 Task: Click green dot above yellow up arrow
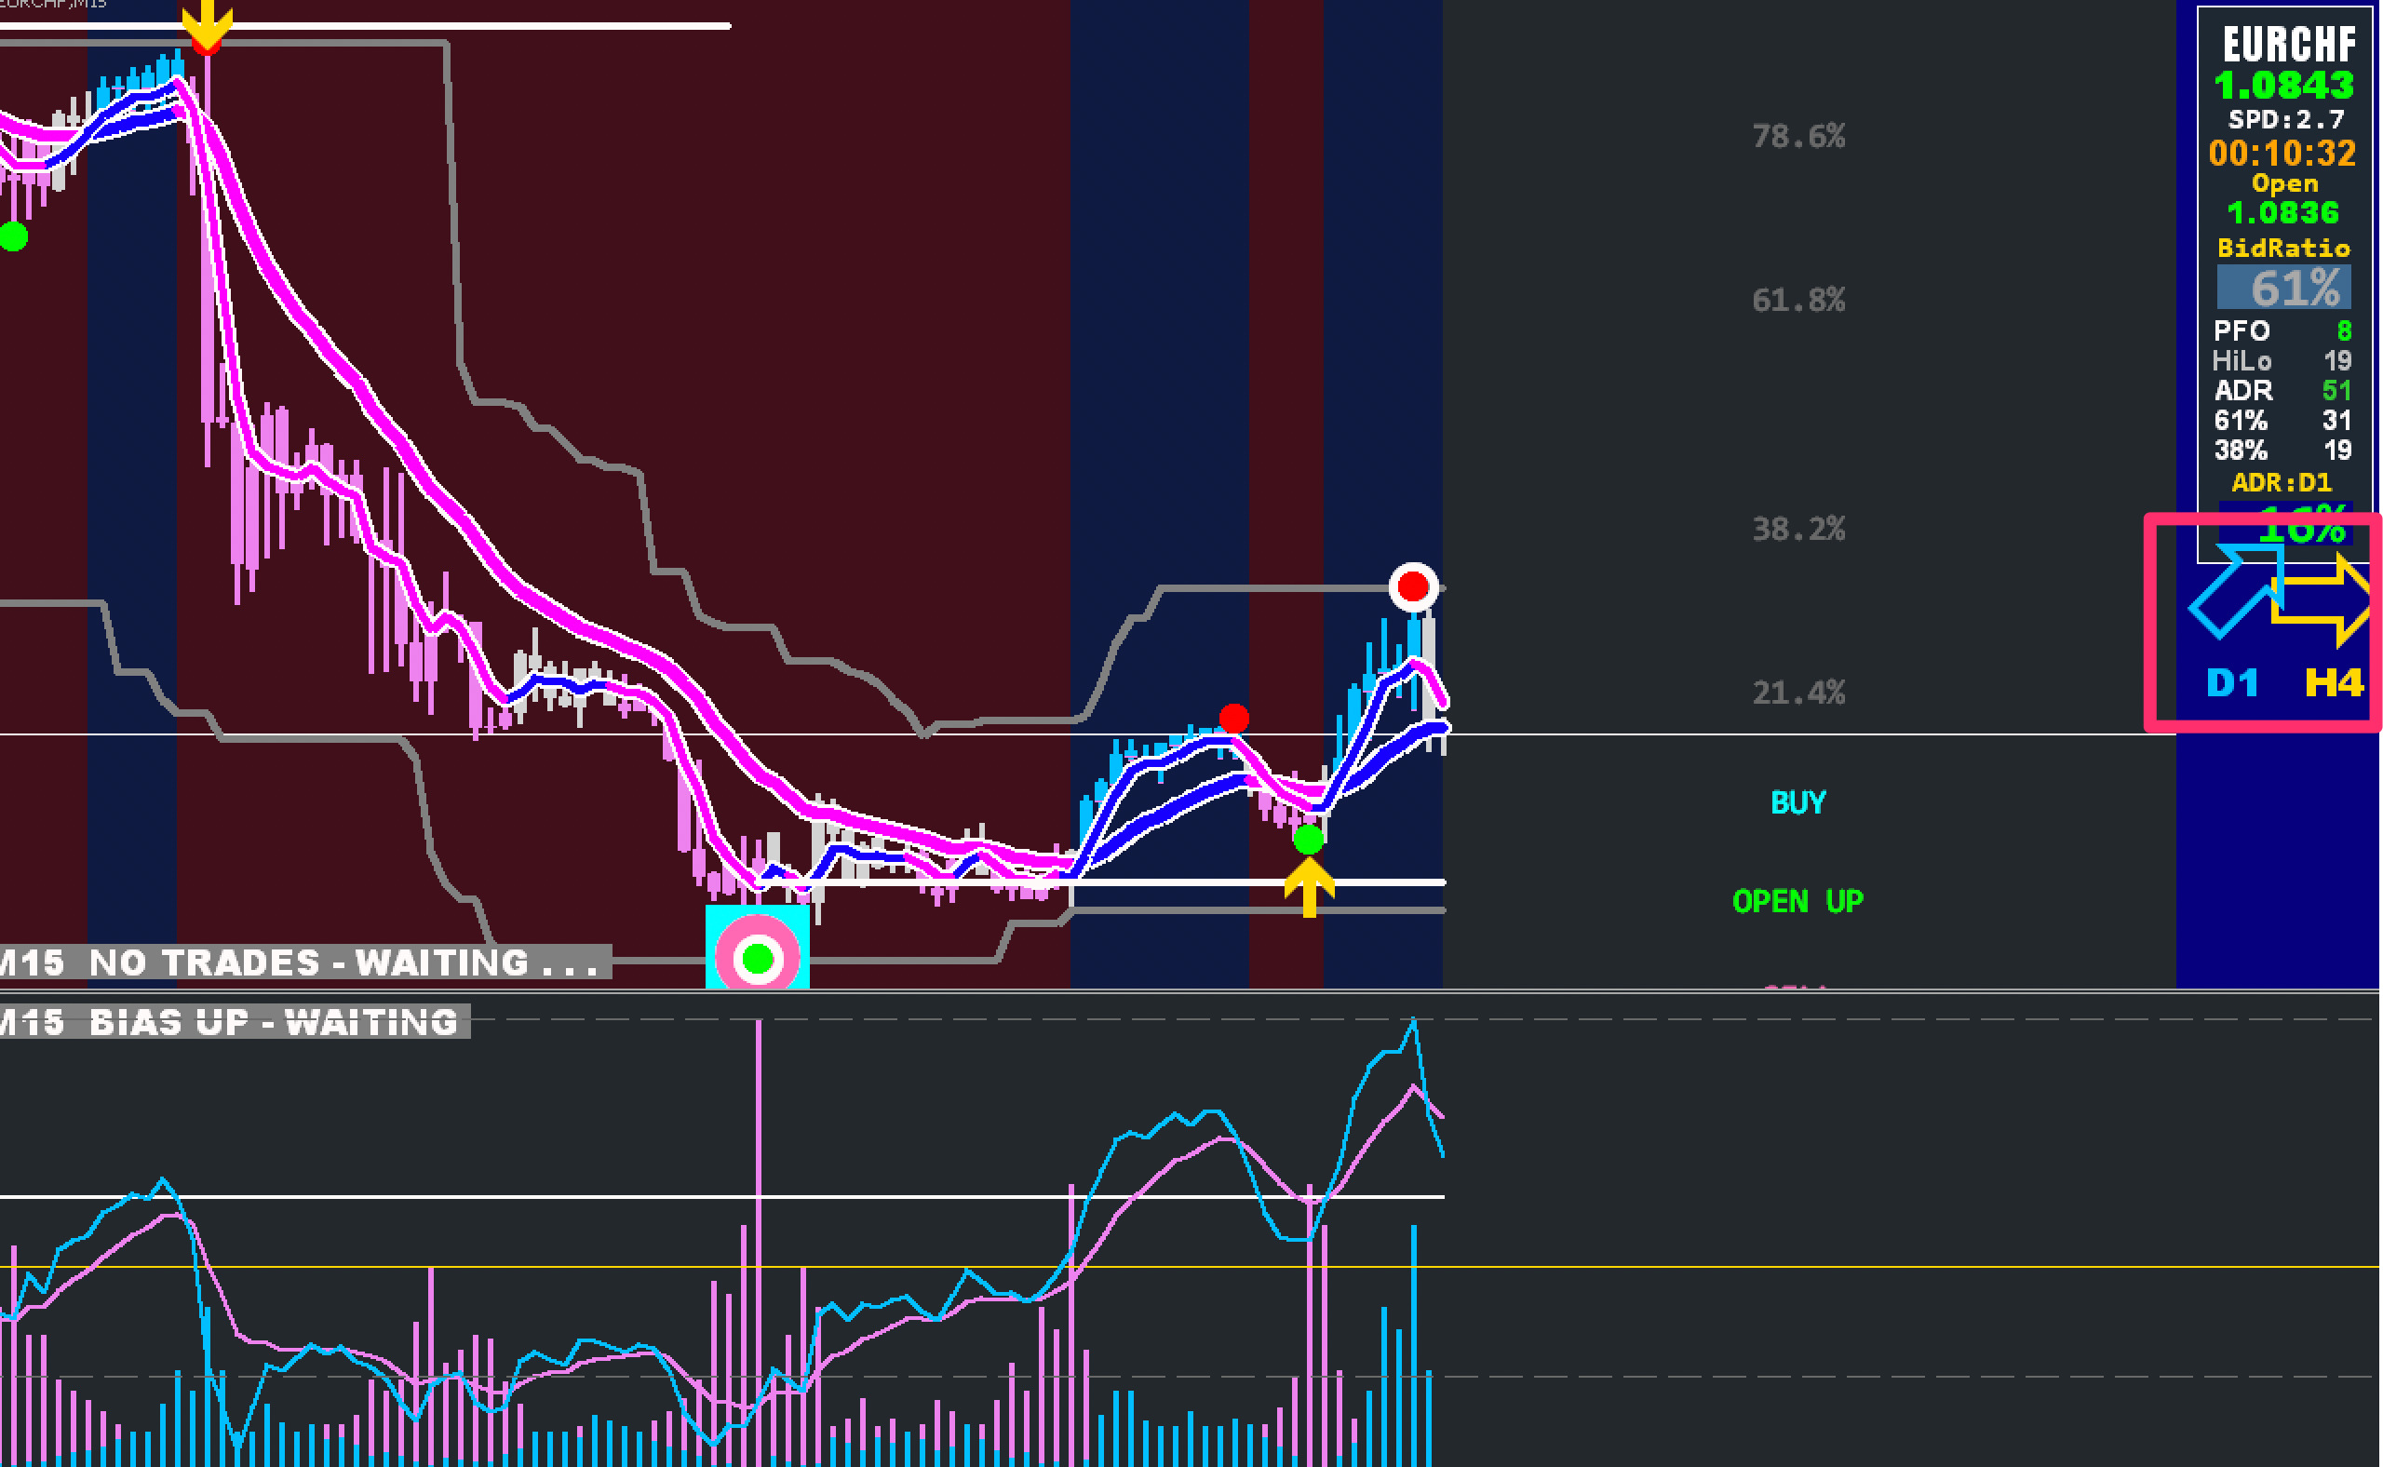pyautogui.click(x=1308, y=840)
